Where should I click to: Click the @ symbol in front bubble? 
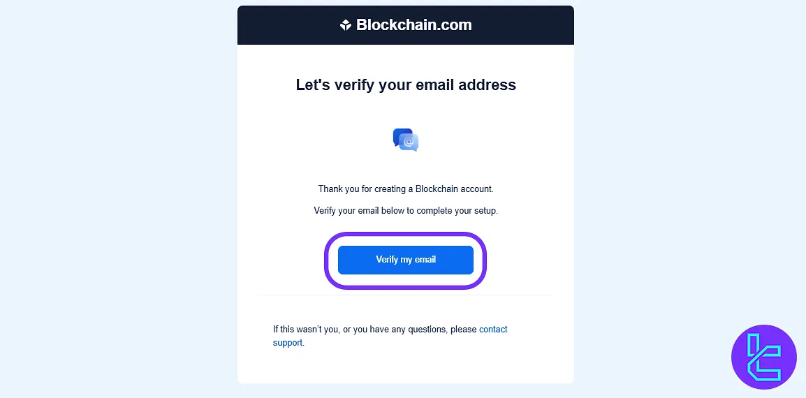point(410,143)
